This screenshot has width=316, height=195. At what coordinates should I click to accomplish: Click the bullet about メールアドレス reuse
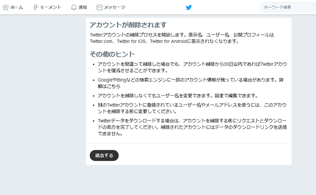(x=192, y=108)
